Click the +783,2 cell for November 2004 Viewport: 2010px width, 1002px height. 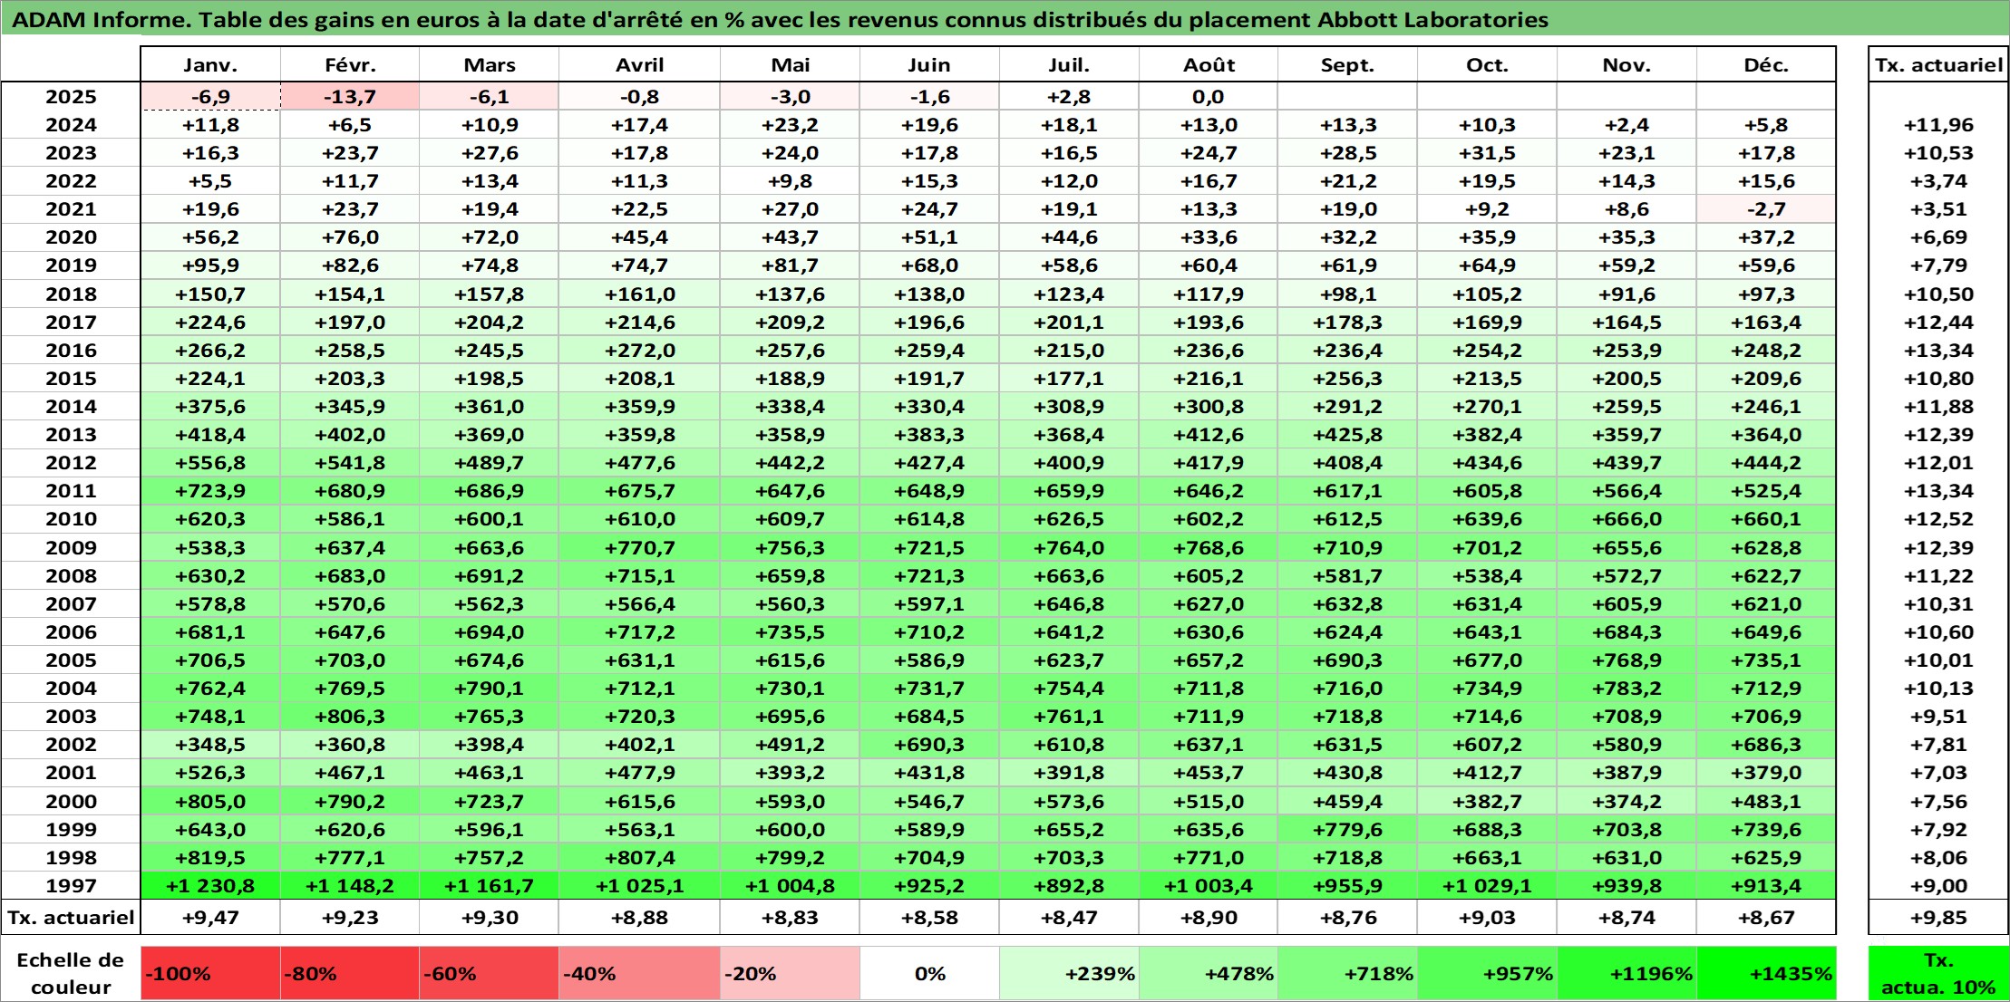tap(1626, 689)
